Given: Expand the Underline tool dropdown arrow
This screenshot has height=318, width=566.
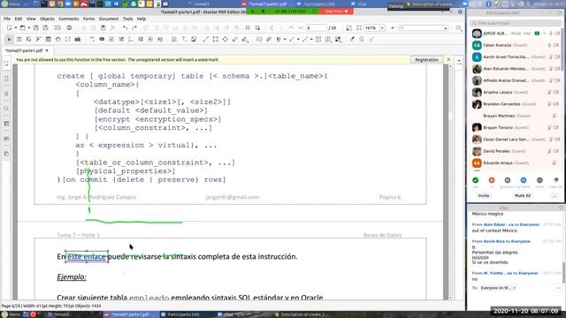Looking at the screenshot, I should [x=285, y=39].
